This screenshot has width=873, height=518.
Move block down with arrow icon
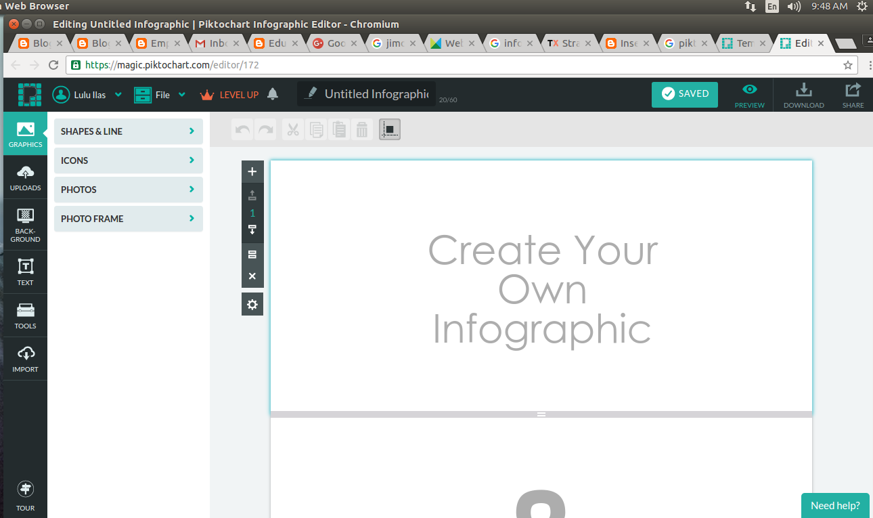(x=252, y=230)
